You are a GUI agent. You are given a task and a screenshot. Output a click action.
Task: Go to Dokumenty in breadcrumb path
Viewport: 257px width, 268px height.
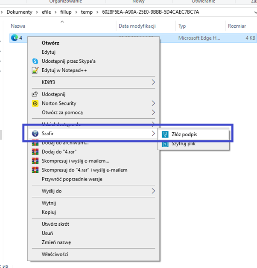[19, 12]
